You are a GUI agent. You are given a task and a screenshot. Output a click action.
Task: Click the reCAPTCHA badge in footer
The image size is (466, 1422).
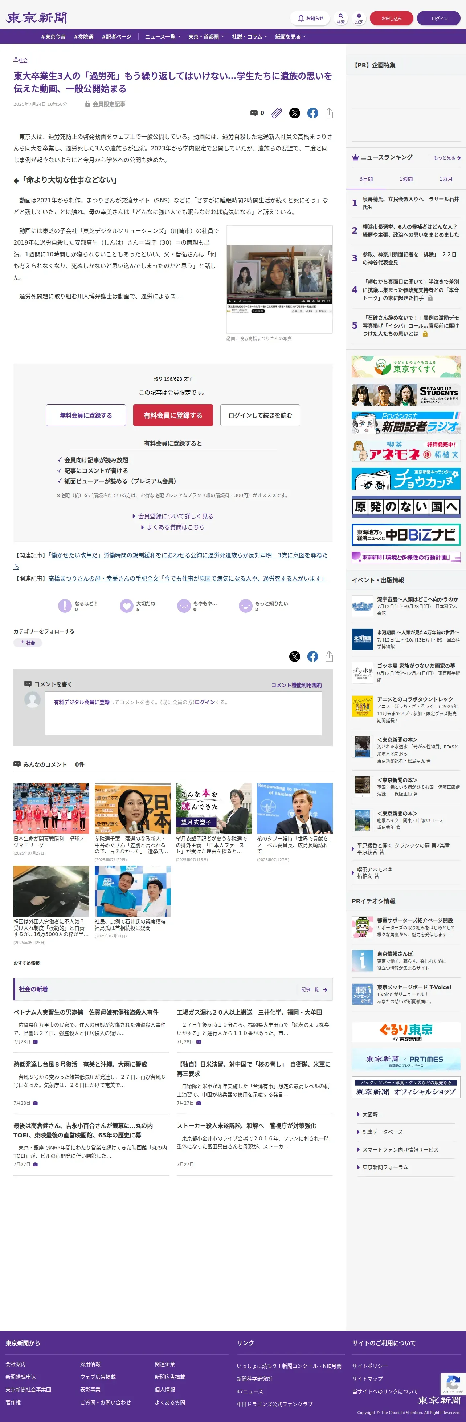point(453,1385)
